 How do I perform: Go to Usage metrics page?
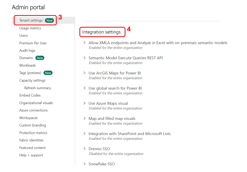point(30,28)
